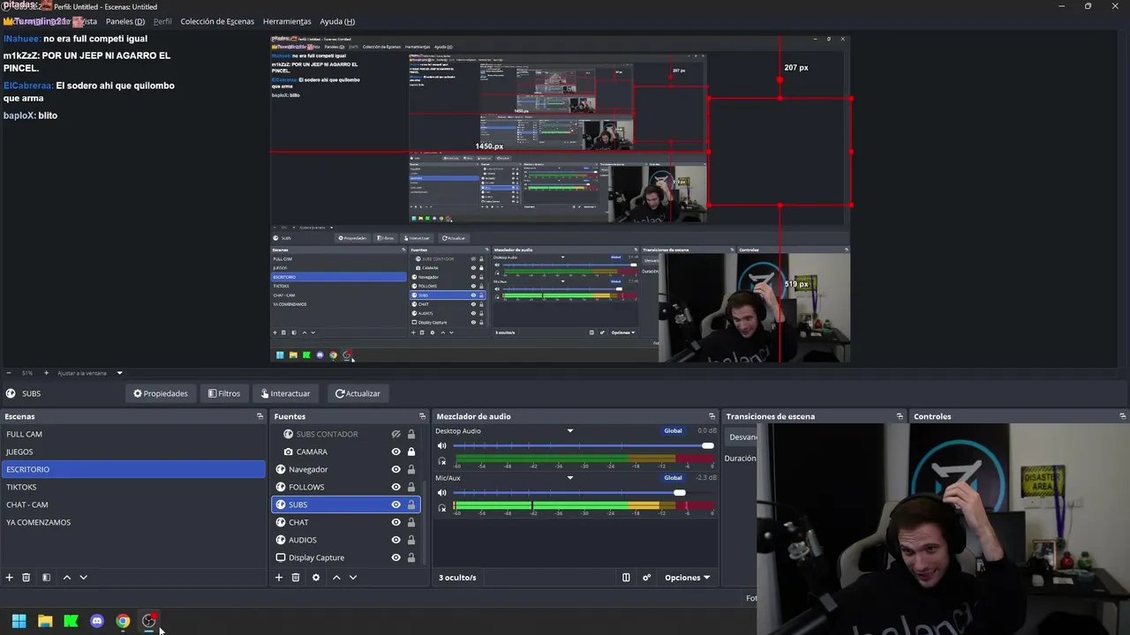The width and height of the screenshot is (1130, 635).
Task: Remove selected source with Fuentes trash icon
Action: tap(296, 578)
